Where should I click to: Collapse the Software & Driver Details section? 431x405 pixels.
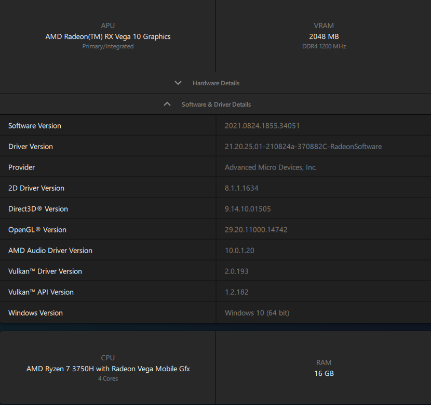coord(216,104)
